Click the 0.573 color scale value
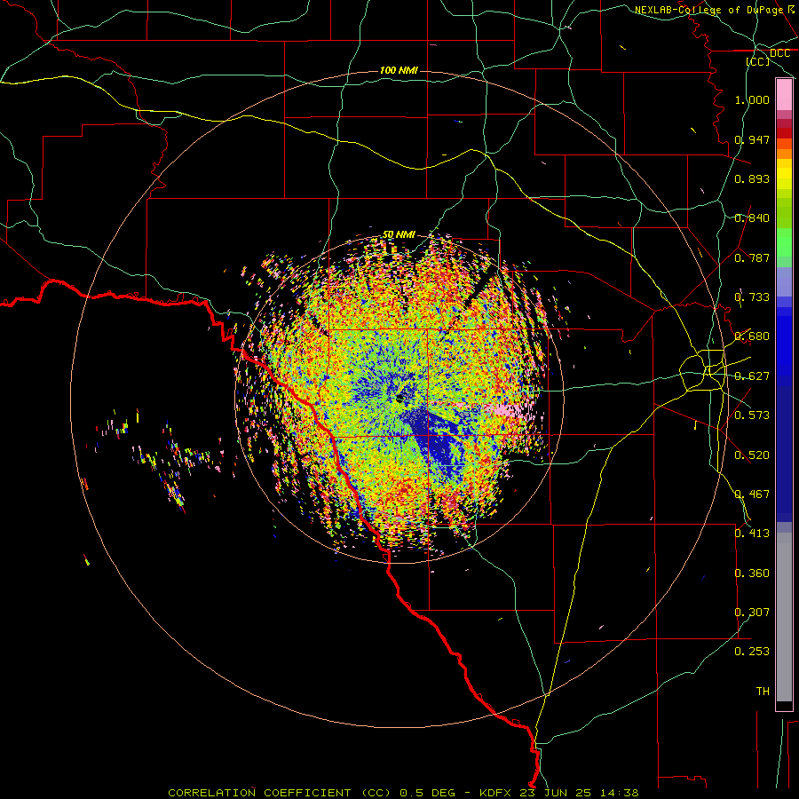This screenshot has width=799, height=799. point(752,415)
